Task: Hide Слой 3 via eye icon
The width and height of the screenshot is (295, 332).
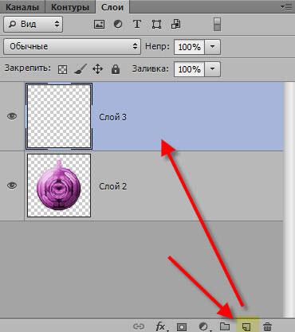Action: click(x=12, y=116)
